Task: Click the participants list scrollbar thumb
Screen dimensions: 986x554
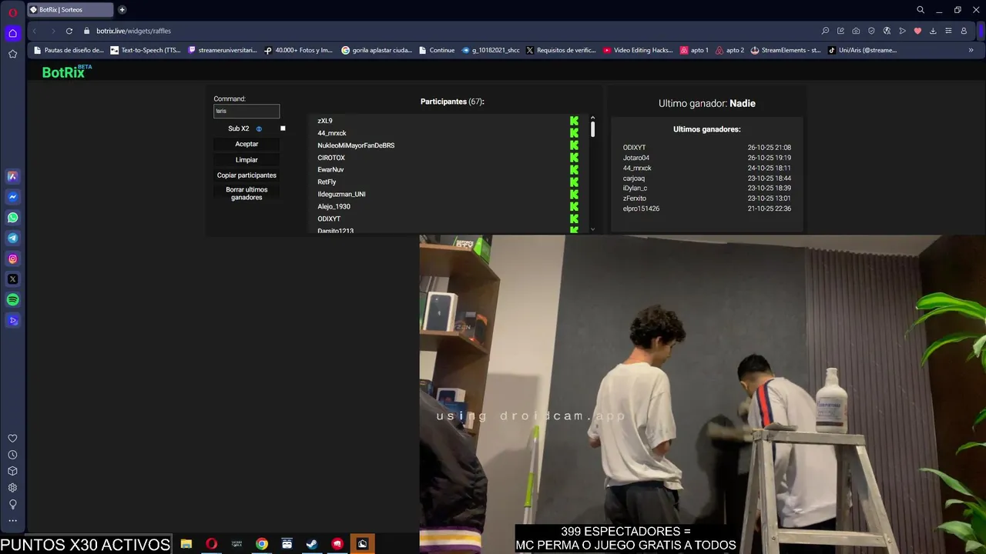Action: point(592,129)
